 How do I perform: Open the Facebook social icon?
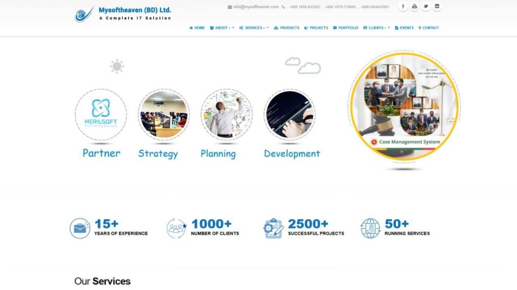point(403,6)
